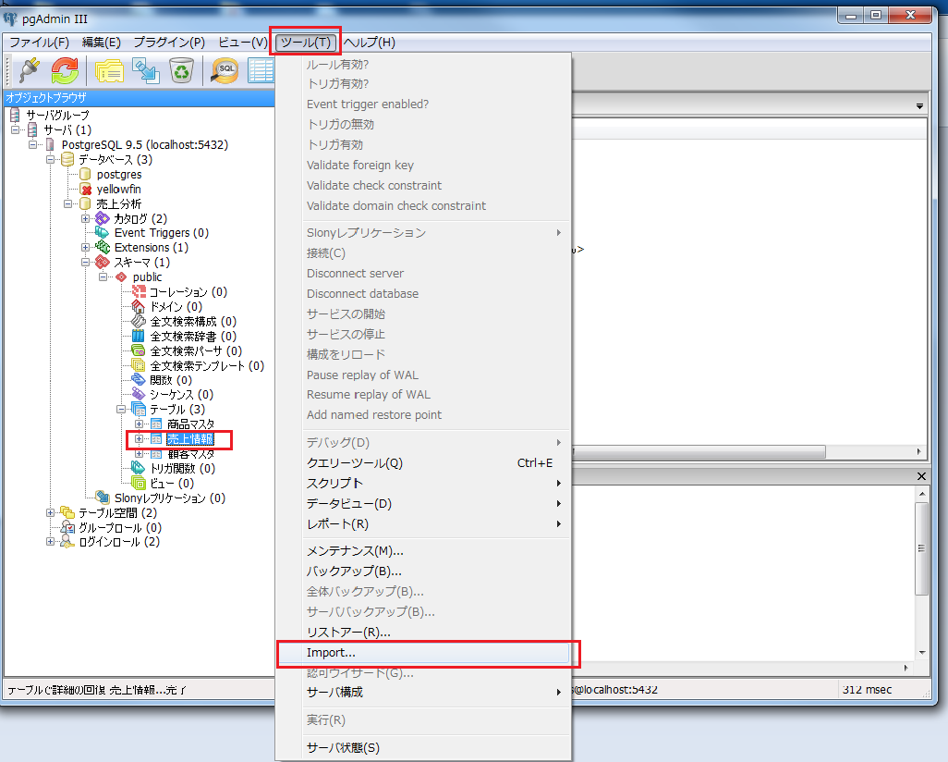The height and width of the screenshot is (762, 948).
Task: Open the ヘルプ(H) menu
Action: (x=370, y=43)
